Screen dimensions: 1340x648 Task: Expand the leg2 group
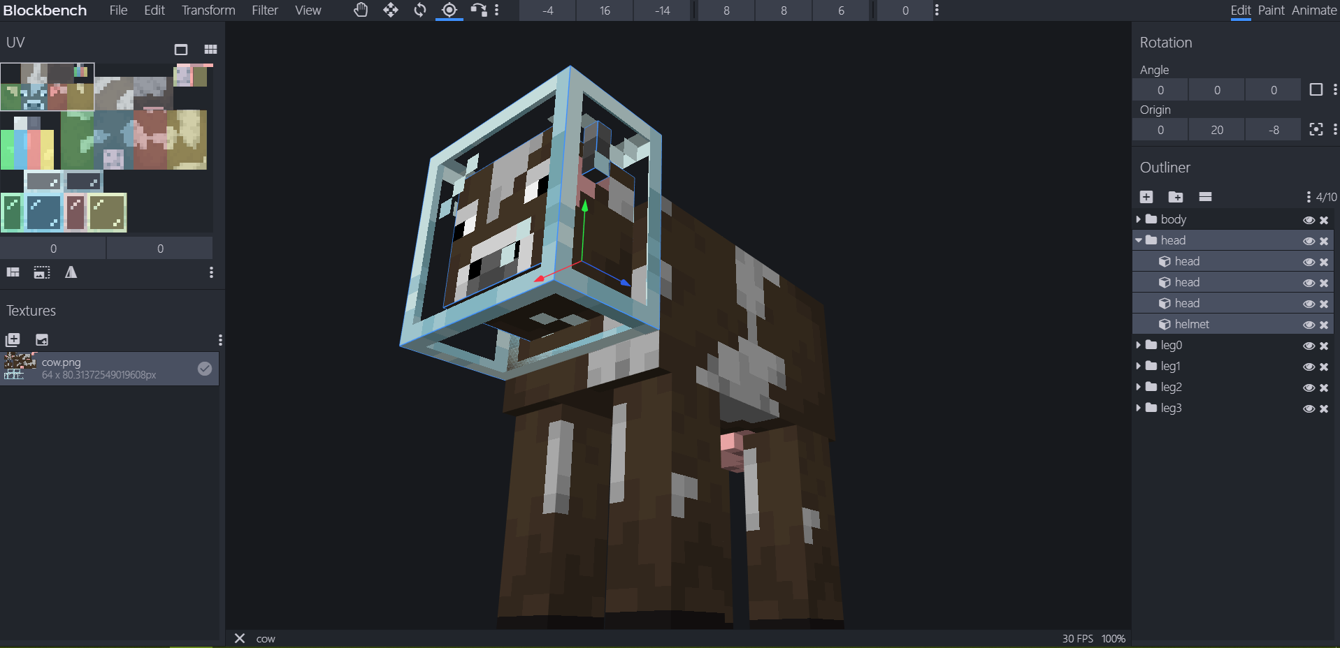pyautogui.click(x=1139, y=387)
